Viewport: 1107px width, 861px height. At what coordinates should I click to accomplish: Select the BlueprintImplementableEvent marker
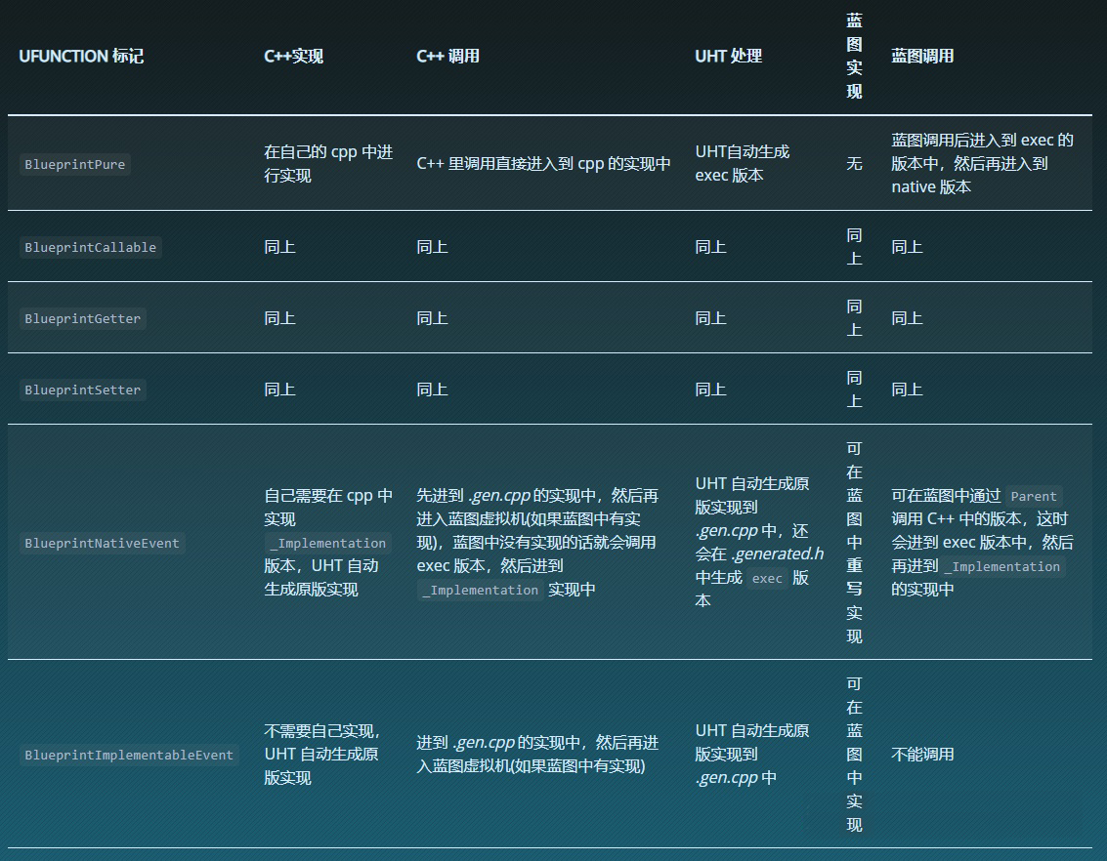(x=128, y=755)
